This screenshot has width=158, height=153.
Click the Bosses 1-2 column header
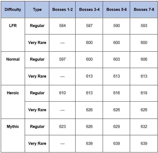[x=62, y=10]
